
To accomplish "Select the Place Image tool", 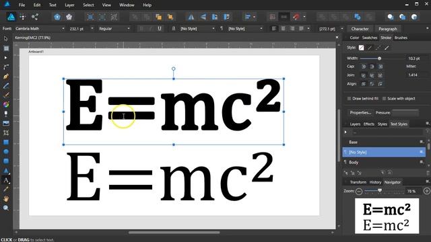I will point(6,123).
